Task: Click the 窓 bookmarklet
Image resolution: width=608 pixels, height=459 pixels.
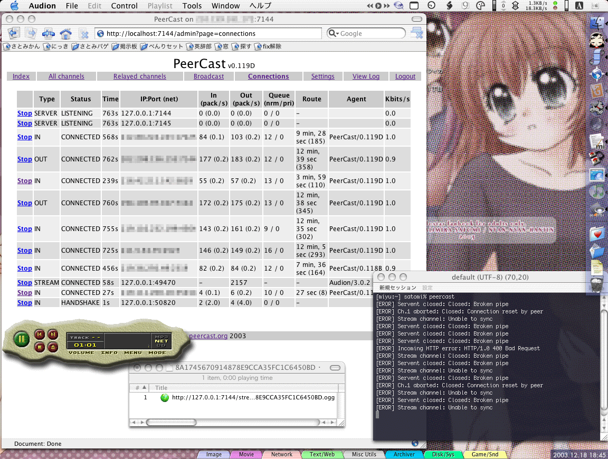Action: (x=222, y=46)
